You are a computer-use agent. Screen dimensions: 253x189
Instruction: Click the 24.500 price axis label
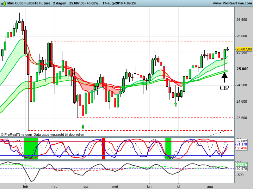[x=242, y=85]
